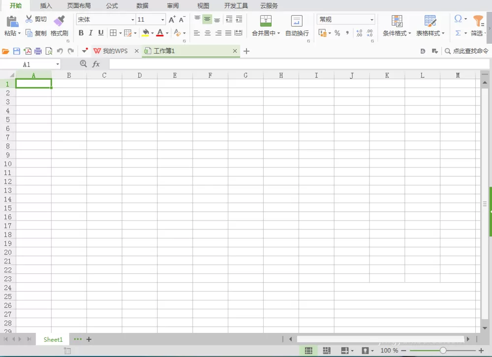The height and width of the screenshot is (357, 492).
Task: Open the 页面布局 ribbon tab
Action: 79,5
